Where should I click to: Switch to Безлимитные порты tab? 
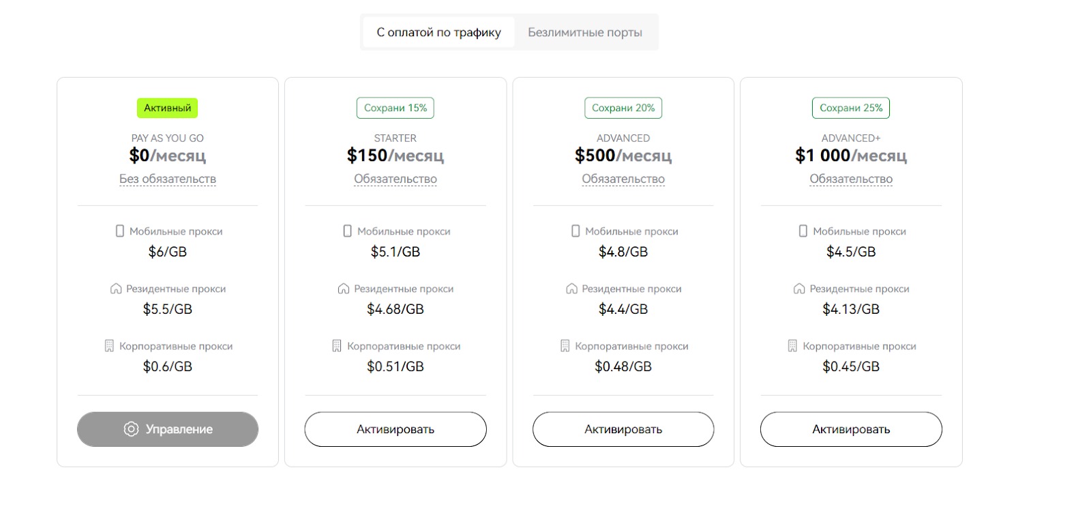coord(585,32)
